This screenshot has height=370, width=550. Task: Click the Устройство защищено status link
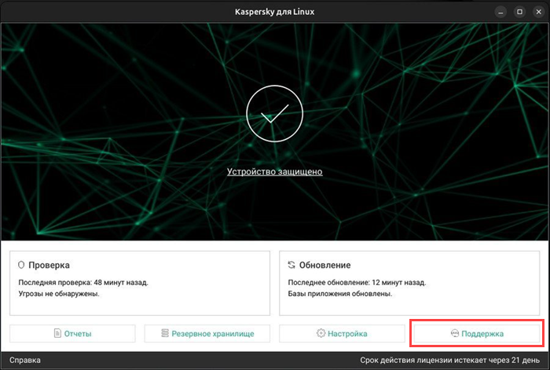[x=275, y=171]
